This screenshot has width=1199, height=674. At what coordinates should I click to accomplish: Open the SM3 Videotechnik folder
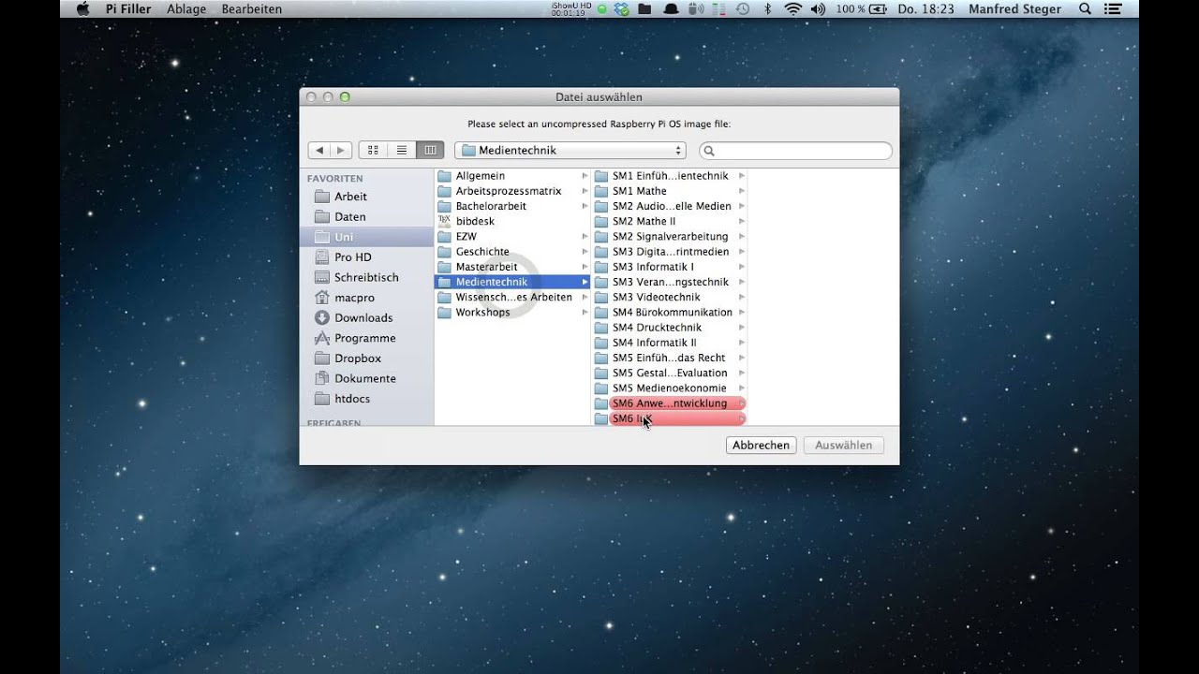tap(670, 297)
